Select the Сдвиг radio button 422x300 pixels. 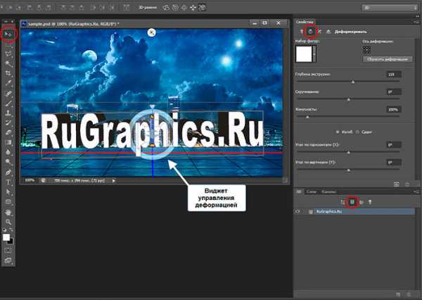pos(357,132)
